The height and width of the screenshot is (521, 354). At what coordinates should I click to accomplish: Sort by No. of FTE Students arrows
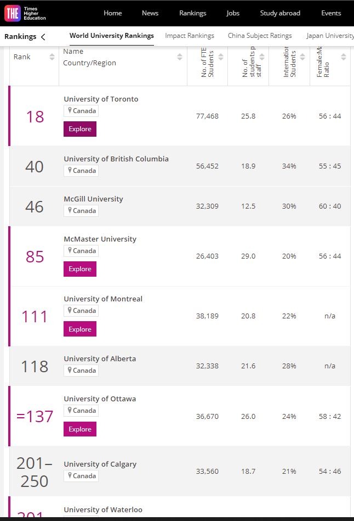point(221,57)
